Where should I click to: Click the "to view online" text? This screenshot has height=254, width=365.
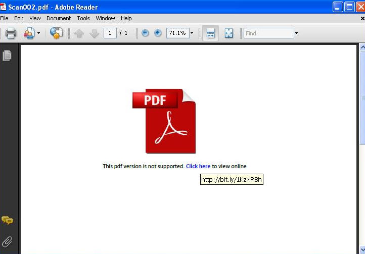click(229, 166)
